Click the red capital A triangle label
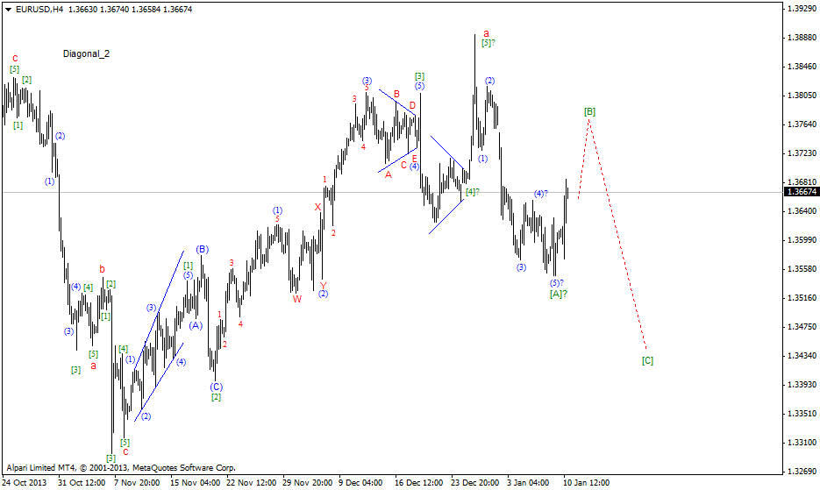 (x=388, y=175)
